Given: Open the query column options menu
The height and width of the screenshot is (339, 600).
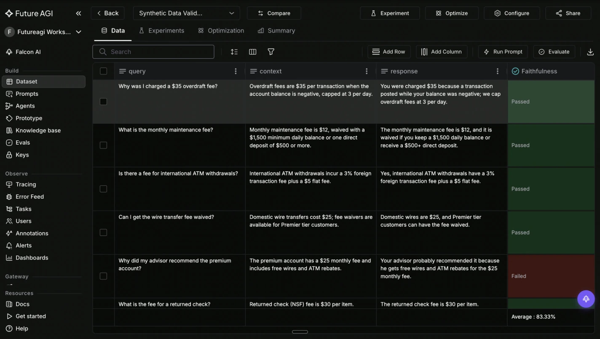Looking at the screenshot, I should [x=236, y=71].
